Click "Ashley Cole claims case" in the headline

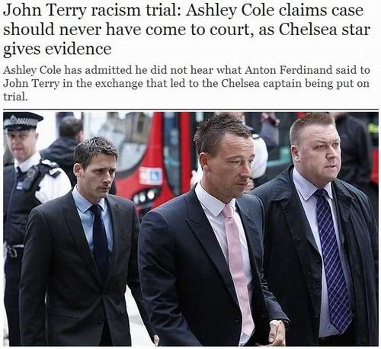tap(274, 11)
